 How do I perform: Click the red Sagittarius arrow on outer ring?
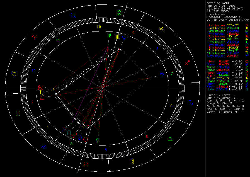(188, 63)
